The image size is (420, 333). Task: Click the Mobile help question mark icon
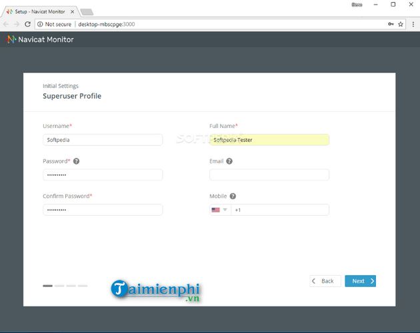(233, 196)
